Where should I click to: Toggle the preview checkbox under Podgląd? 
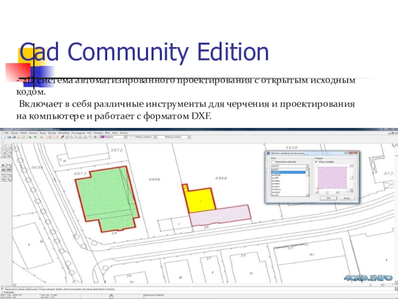coord(316,162)
